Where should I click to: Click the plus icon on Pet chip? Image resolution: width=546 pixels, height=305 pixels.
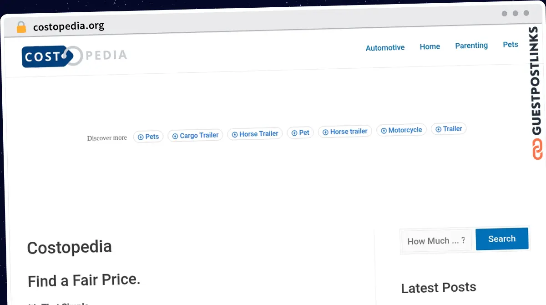(294, 133)
